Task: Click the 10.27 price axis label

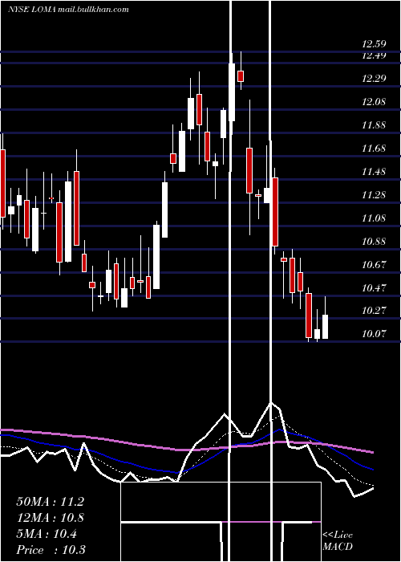Action: pos(374,311)
